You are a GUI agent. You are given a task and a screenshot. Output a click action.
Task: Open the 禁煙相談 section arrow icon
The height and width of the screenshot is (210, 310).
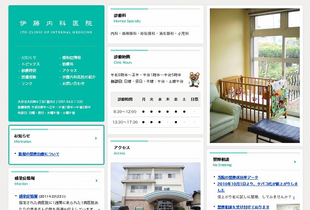pos(295,162)
